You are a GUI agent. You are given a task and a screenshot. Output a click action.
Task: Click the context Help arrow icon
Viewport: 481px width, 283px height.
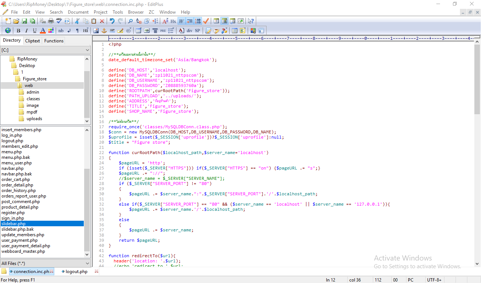click(x=251, y=21)
